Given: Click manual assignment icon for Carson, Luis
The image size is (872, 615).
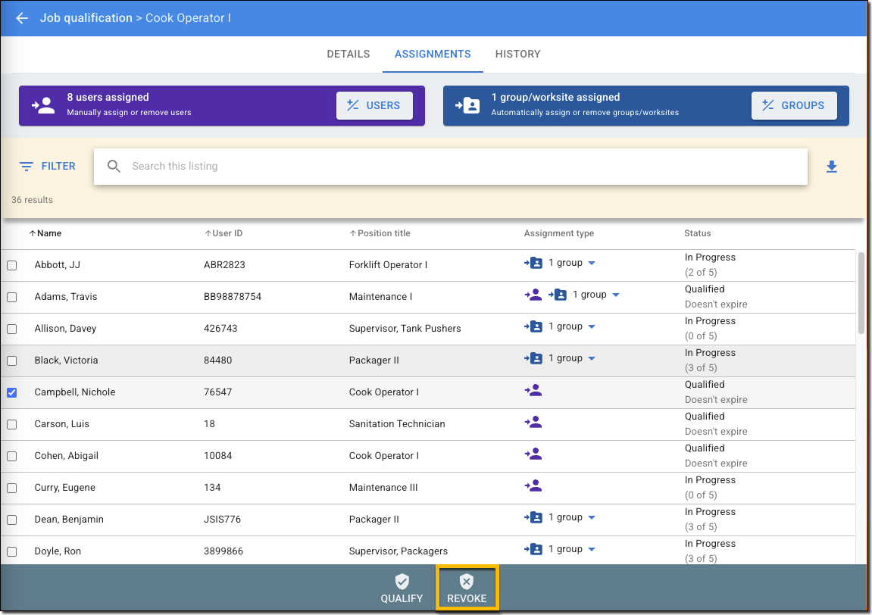Looking at the screenshot, I should (533, 423).
